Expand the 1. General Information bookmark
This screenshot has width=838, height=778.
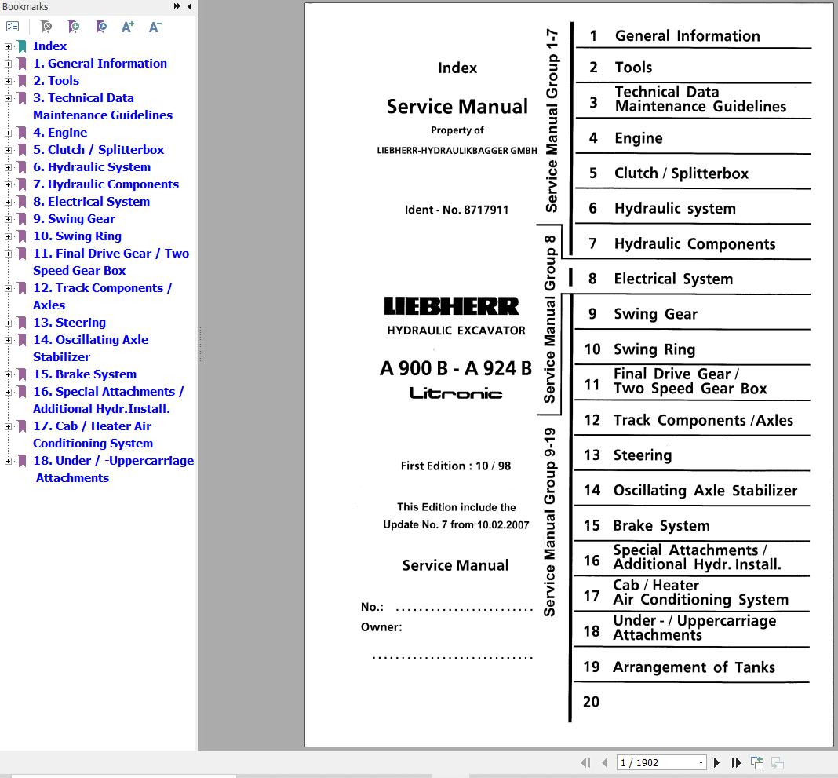(8, 64)
